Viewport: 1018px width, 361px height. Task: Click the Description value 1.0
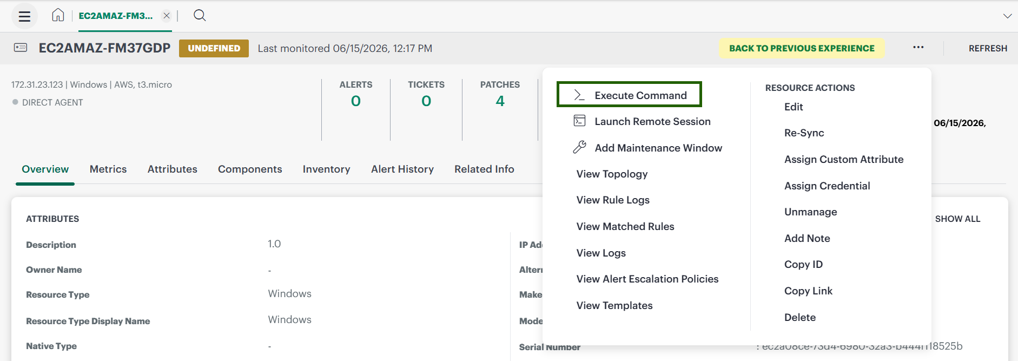274,244
